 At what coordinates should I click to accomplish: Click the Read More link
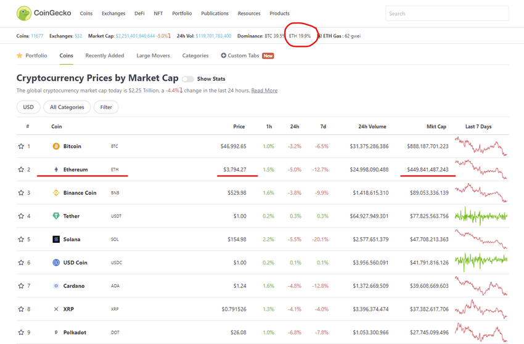pyautogui.click(x=264, y=90)
